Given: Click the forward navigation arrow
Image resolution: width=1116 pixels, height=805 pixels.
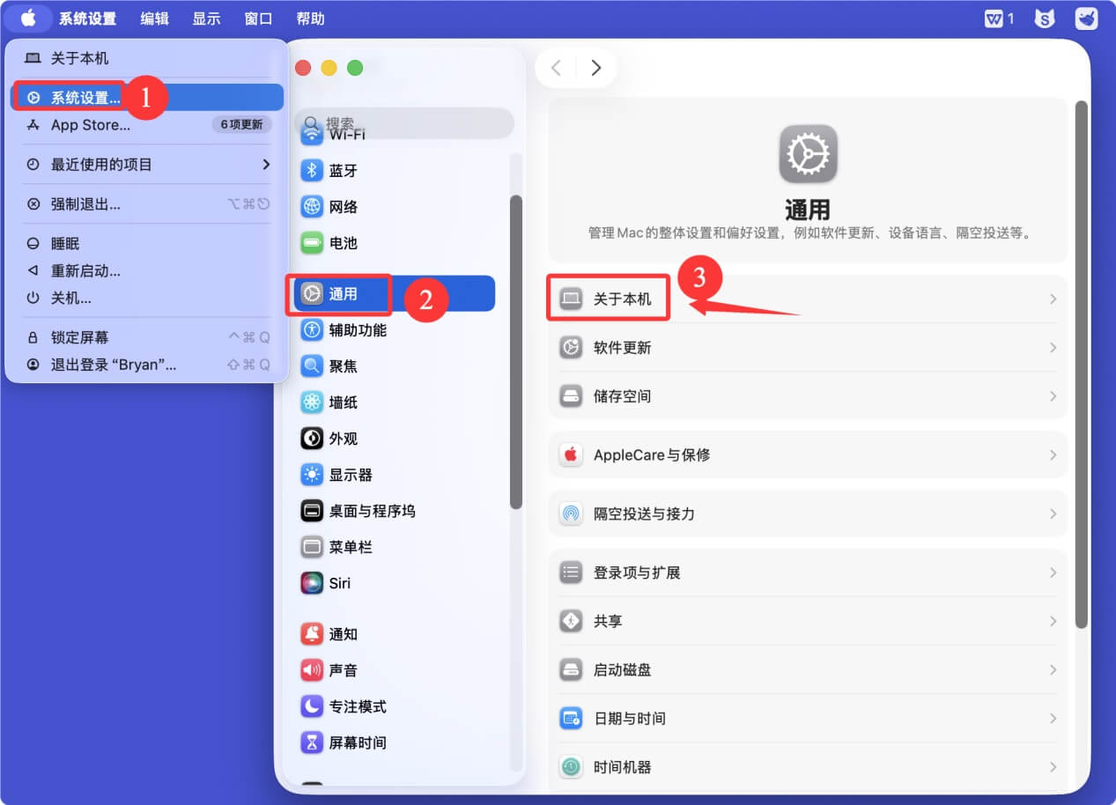Looking at the screenshot, I should point(595,67).
